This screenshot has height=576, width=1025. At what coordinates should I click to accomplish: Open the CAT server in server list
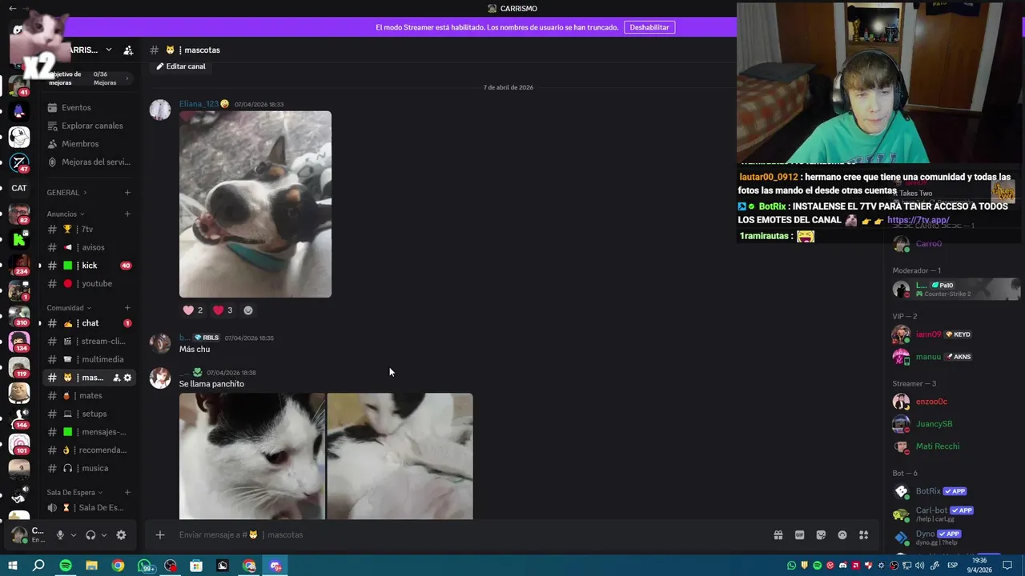(19, 188)
